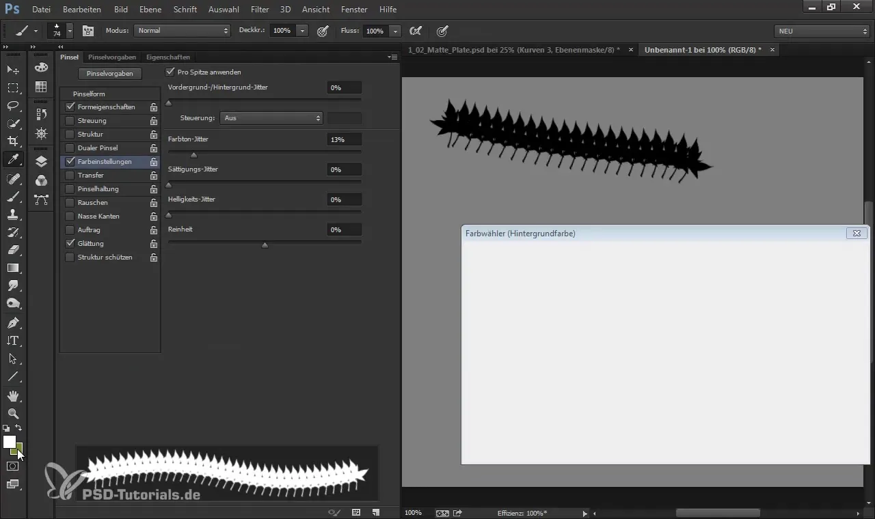Select the Eraser tool
875x519 pixels.
[13, 250]
